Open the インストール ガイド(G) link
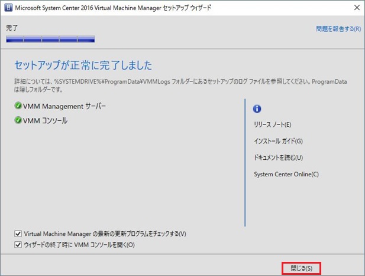 pyautogui.click(x=278, y=141)
